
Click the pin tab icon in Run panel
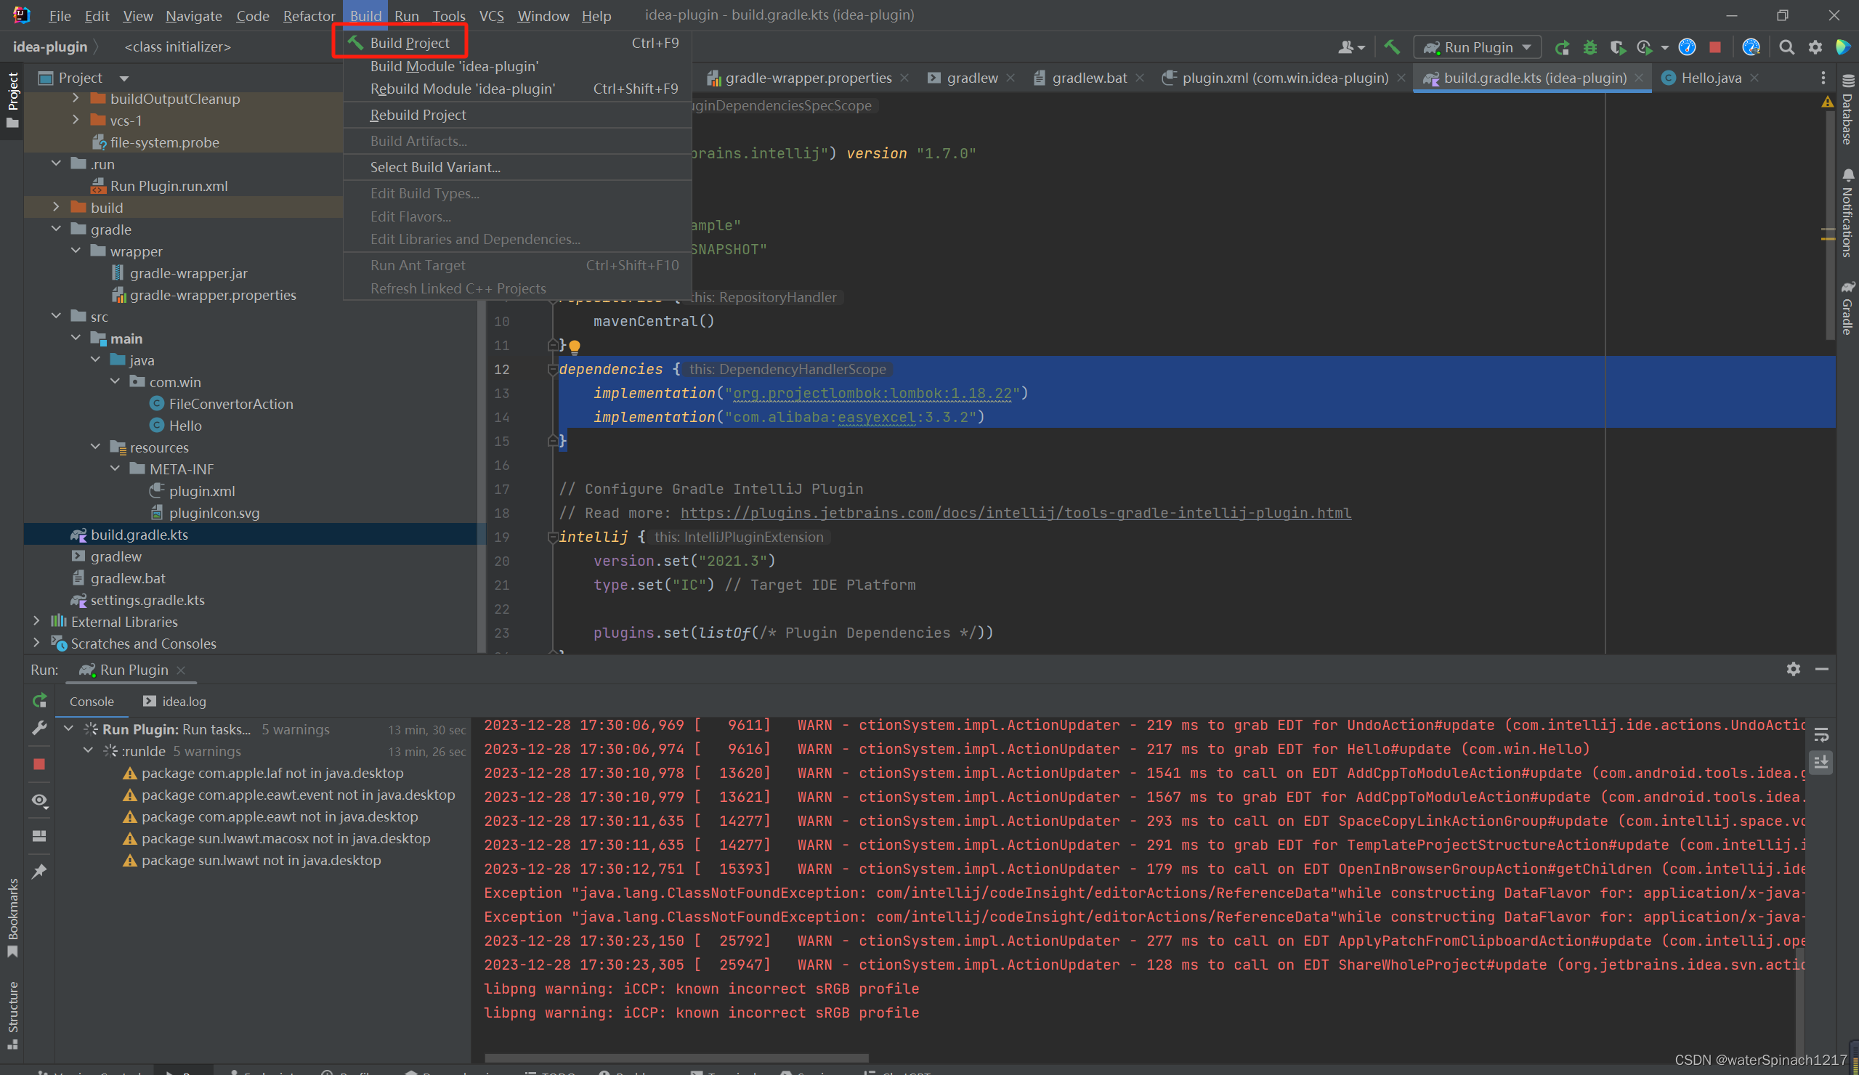tap(40, 872)
